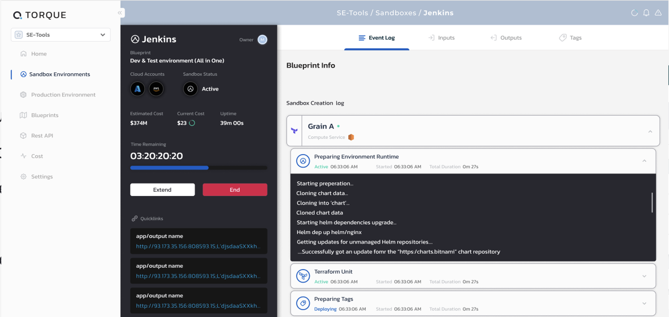669x317 pixels.
Task: Click the Extend button
Action: [162, 190]
